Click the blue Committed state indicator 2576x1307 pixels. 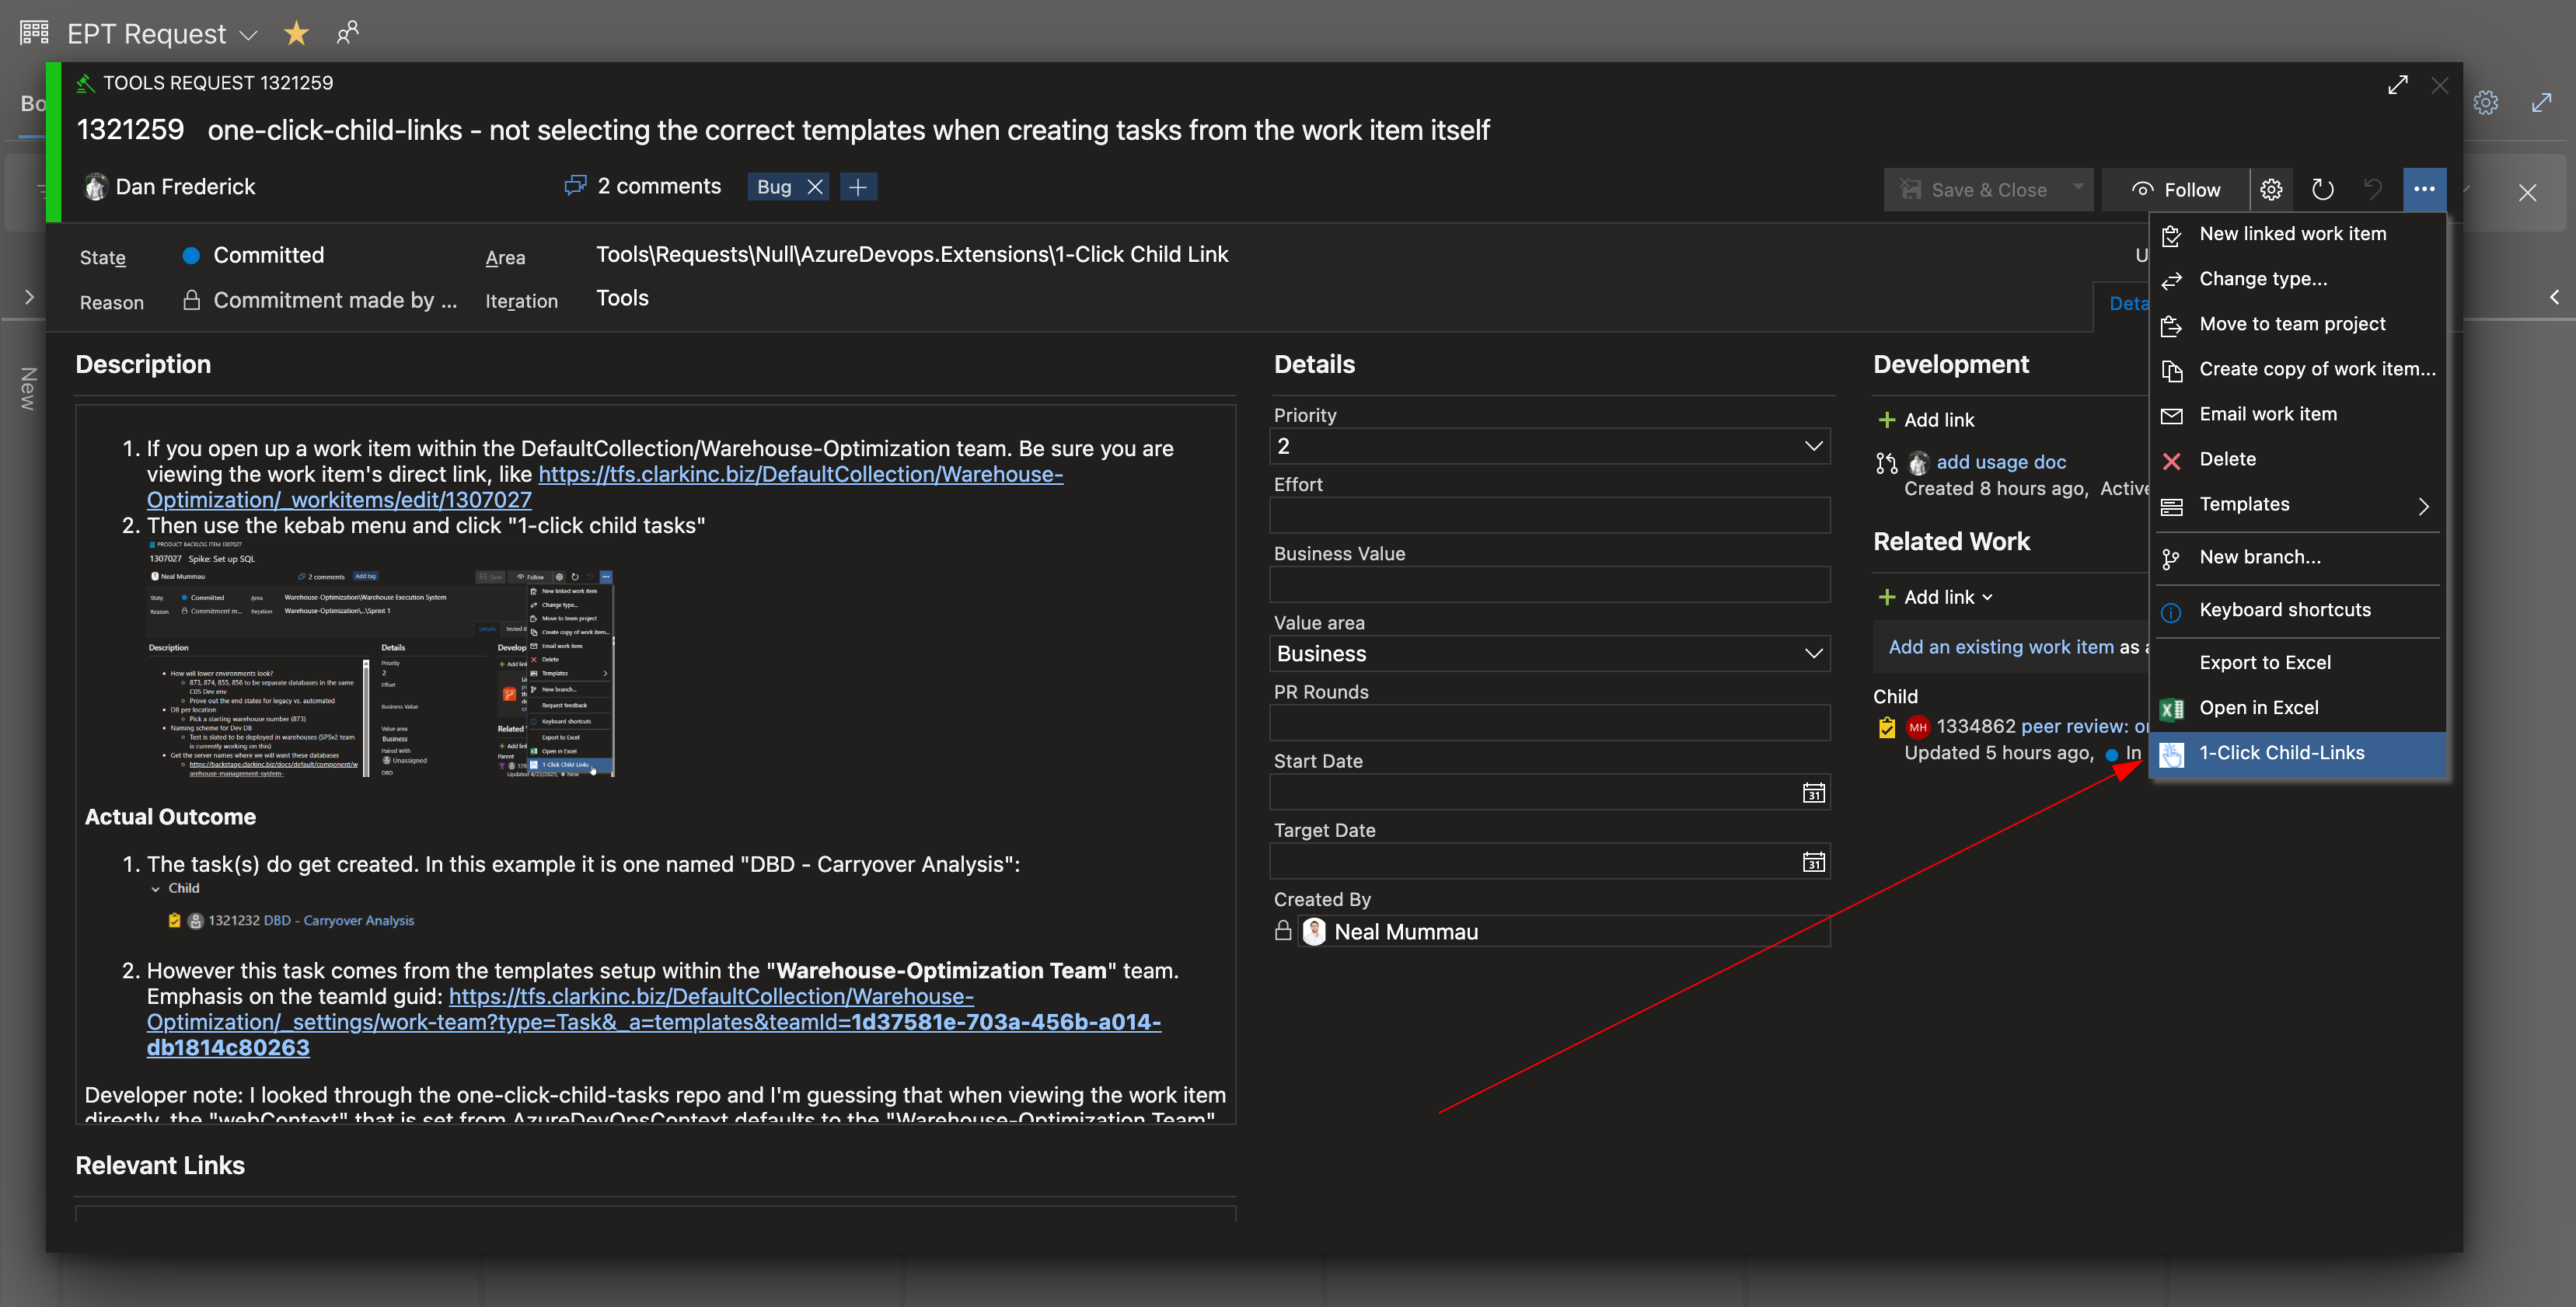(191, 255)
